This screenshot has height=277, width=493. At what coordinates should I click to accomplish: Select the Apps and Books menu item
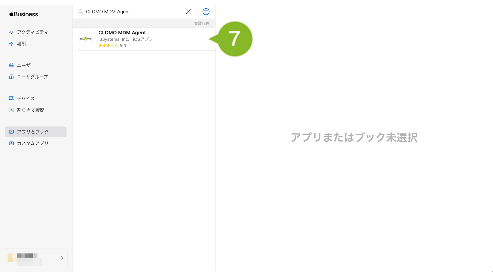click(x=33, y=132)
